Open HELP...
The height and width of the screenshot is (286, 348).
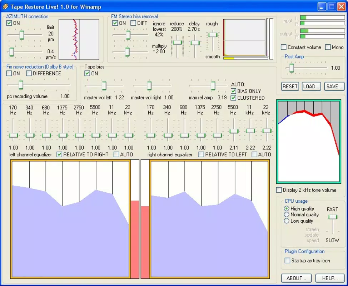(x=330, y=278)
